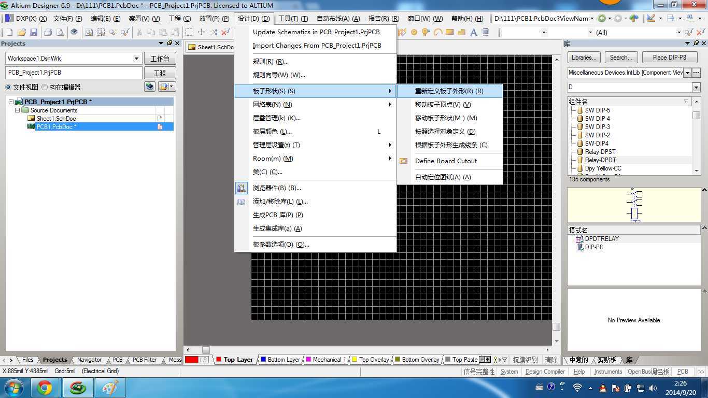Click the place arc icon
The height and width of the screenshot is (398, 708).
coord(438,32)
